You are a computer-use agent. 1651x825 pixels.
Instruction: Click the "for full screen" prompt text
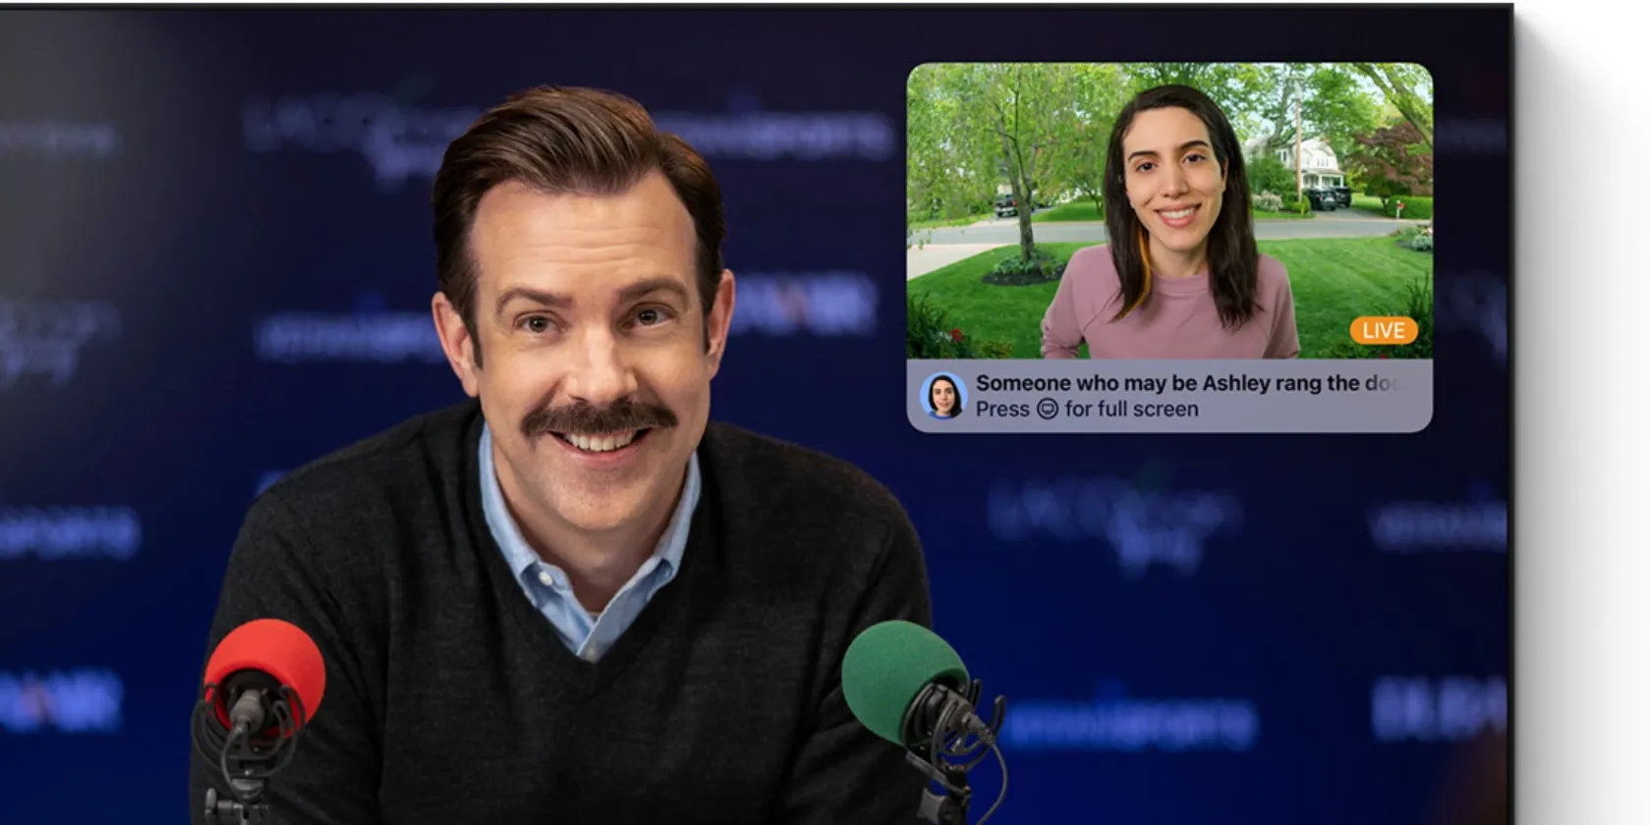point(1131,410)
